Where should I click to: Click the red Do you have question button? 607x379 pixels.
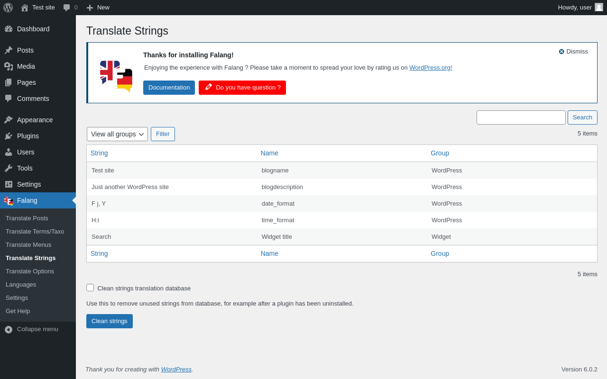click(x=242, y=88)
